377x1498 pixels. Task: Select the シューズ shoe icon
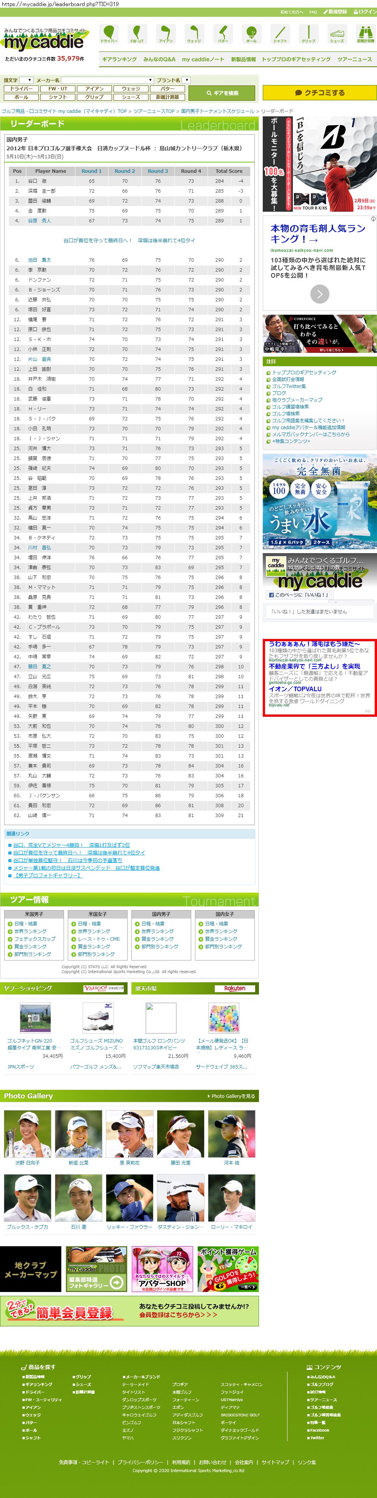pyautogui.click(x=337, y=34)
